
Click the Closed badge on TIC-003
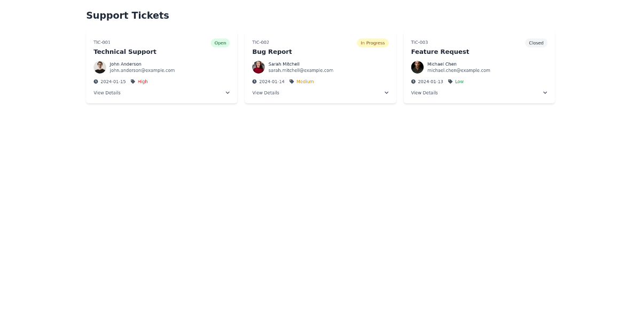pos(536,43)
